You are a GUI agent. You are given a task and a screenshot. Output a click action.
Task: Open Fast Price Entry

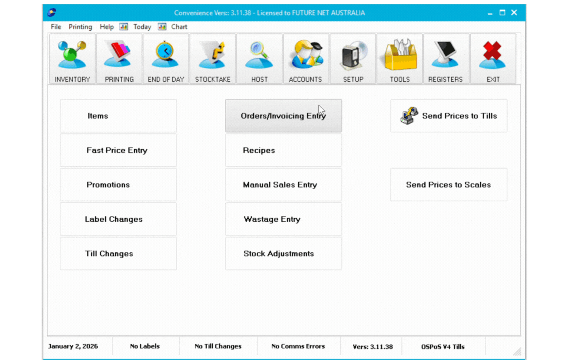(118, 150)
